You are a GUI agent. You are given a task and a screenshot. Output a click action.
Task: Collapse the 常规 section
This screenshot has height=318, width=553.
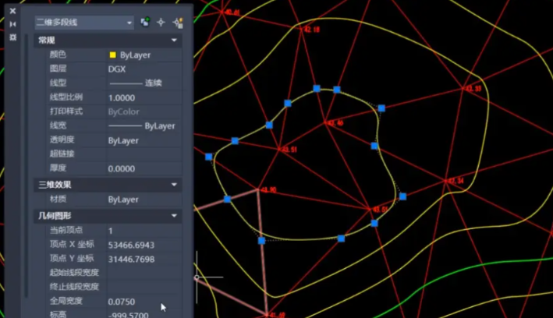(x=174, y=40)
